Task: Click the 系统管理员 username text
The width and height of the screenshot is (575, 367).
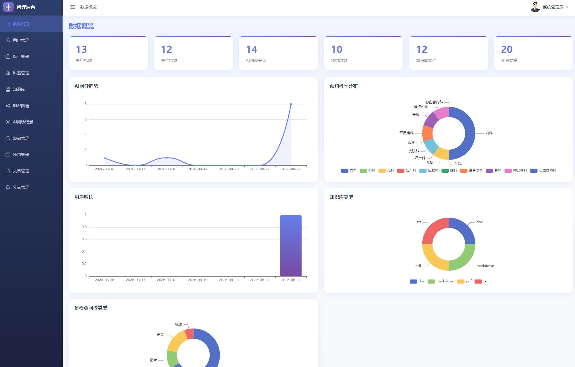Action: click(x=553, y=7)
